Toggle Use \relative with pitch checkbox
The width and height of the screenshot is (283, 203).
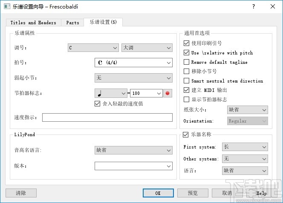186,53
